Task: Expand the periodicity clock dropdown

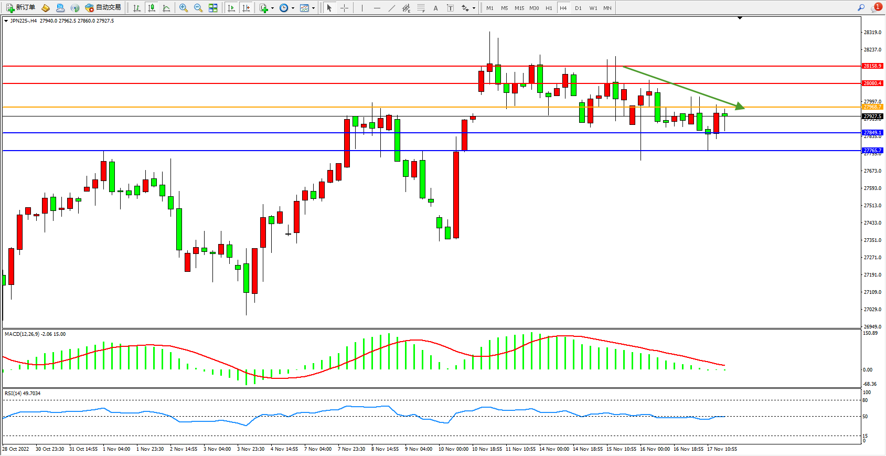Action: [286, 8]
